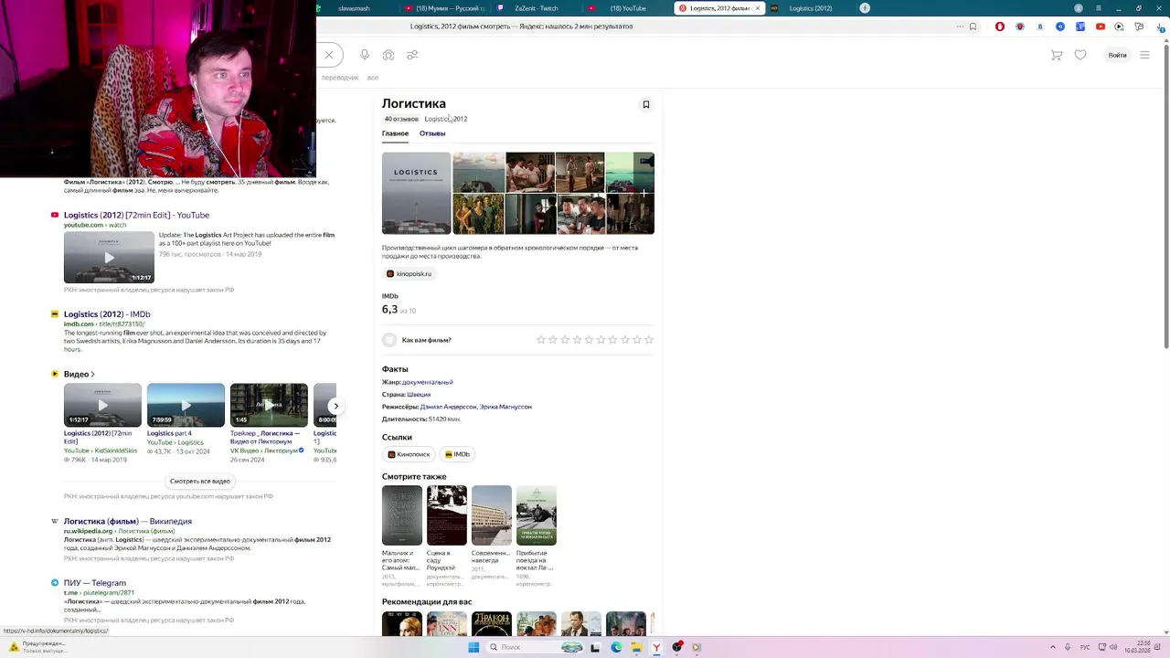Rate film with the tenth star
Screen dimensions: 1170x658
coord(649,340)
